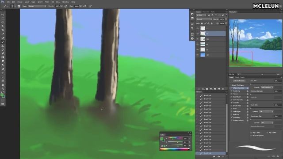283x159 pixels.
Task: Select the History Brush tool
Action: point(3,49)
